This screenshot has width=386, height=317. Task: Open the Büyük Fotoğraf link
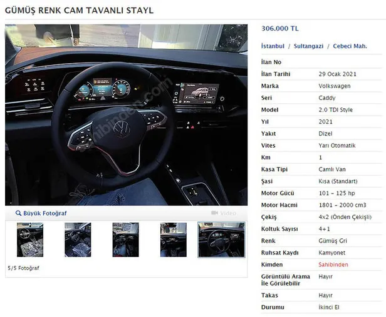point(45,213)
